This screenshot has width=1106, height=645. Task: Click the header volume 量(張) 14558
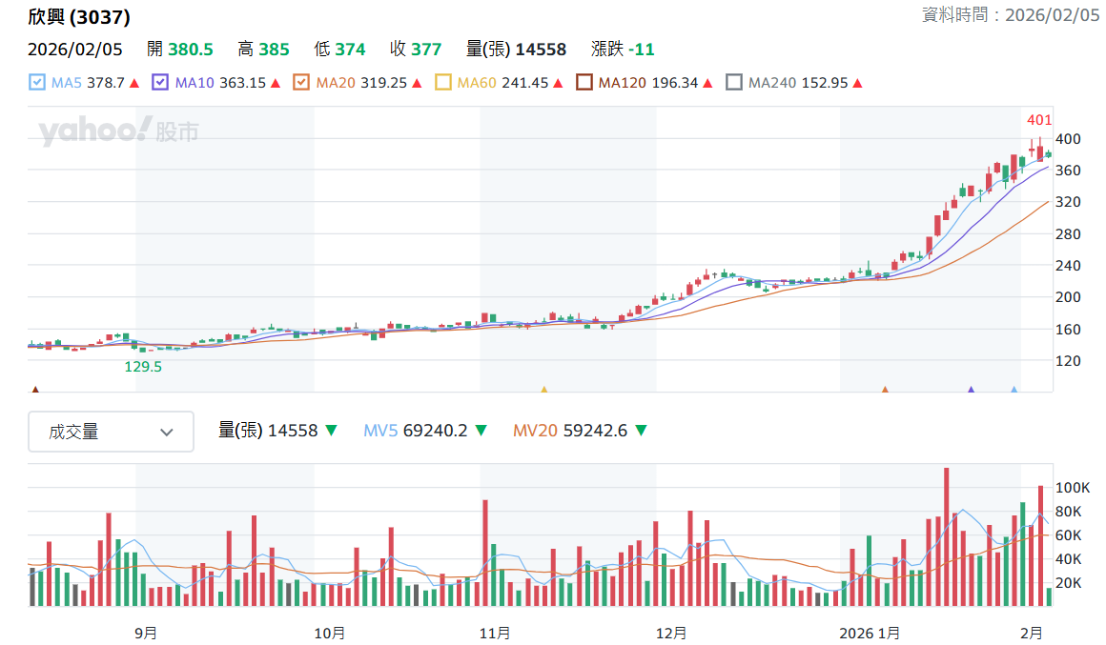(x=517, y=50)
